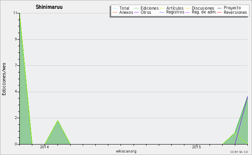Viewport: 252px width, 155px height.
Task: Click the Artículos legend entry
Action: point(171,8)
